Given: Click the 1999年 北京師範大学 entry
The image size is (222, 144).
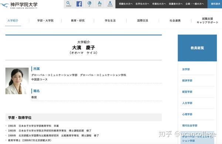Looking at the screenshot, I should (x=53, y=136).
